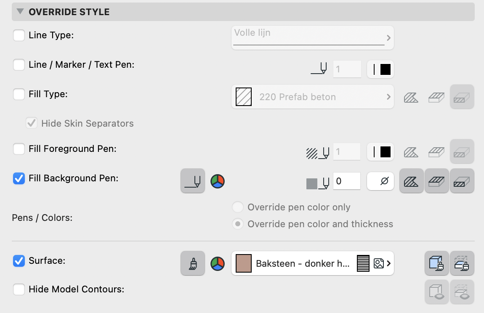Open the 220 Prefab beton fill dropdown

pyautogui.click(x=312, y=97)
